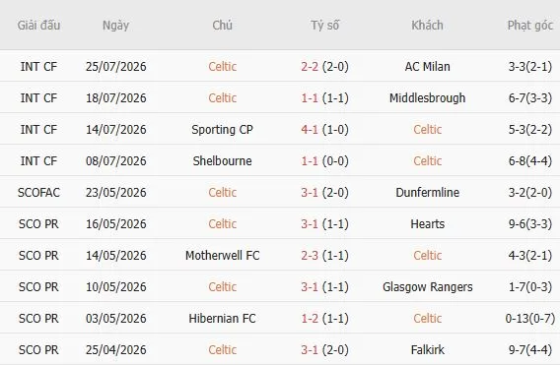Open the 4-1 Sporting CP match score

pos(310,130)
